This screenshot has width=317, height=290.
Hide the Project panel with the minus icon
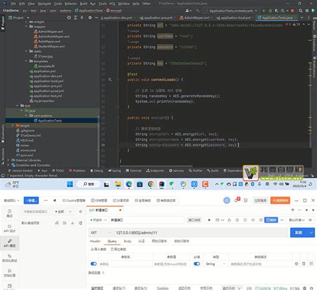pos(96,17)
